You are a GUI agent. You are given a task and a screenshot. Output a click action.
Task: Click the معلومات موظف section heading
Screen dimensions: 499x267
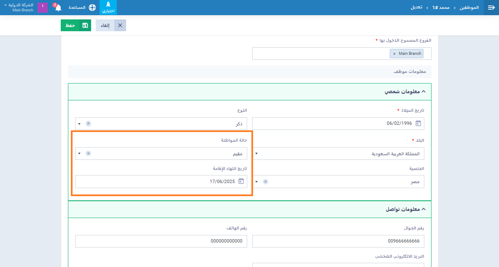(x=410, y=72)
